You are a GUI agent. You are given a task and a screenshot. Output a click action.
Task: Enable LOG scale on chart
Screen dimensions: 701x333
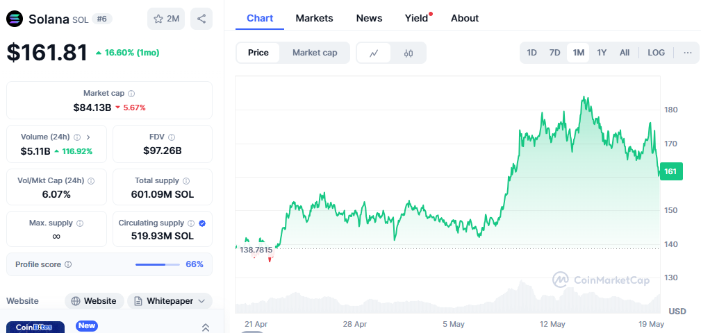pyautogui.click(x=657, y=53)
